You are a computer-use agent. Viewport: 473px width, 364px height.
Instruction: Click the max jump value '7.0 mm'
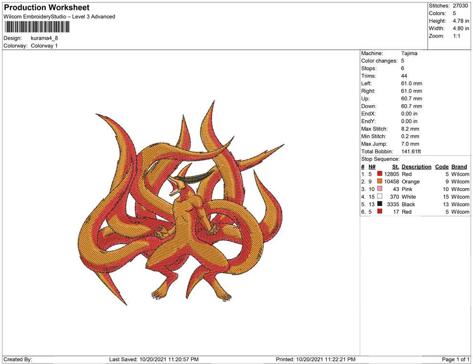point(410,144)
